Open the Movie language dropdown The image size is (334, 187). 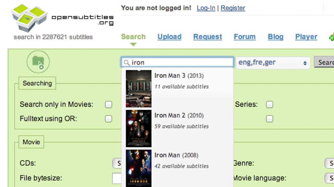coord(329,178)
